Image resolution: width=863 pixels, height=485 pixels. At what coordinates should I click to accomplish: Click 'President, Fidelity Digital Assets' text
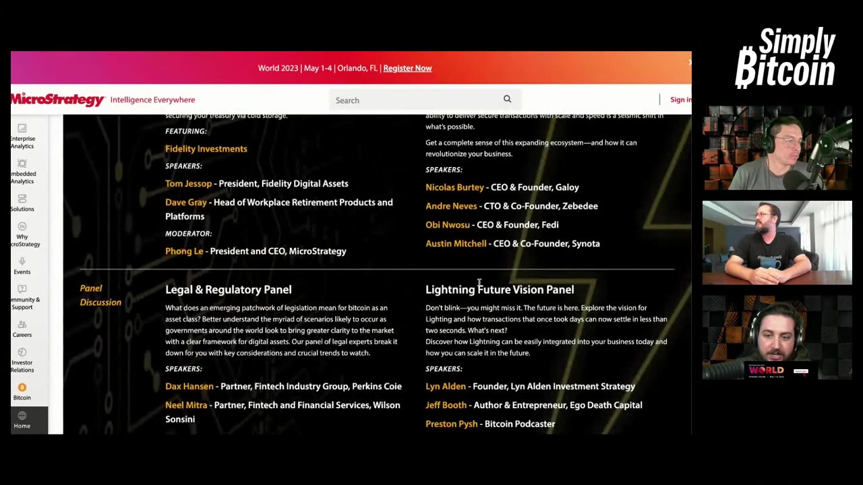point(284,184)
